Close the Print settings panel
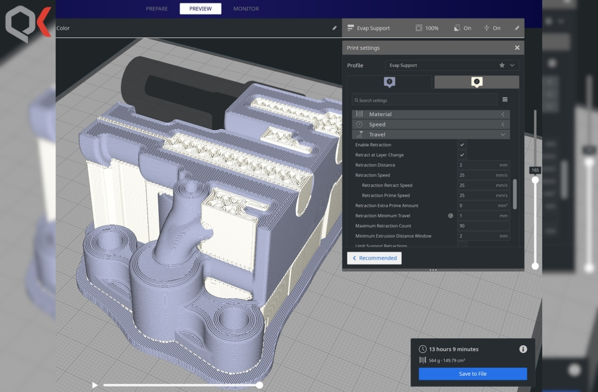598x392 pixels. (x=517, y=48)
